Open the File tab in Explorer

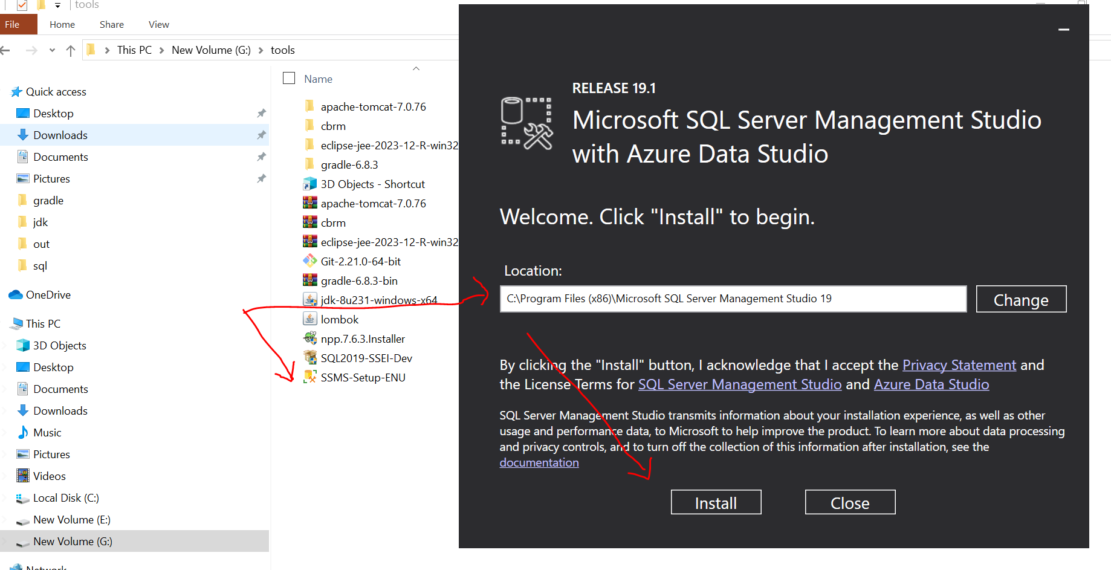coord(18,24)
